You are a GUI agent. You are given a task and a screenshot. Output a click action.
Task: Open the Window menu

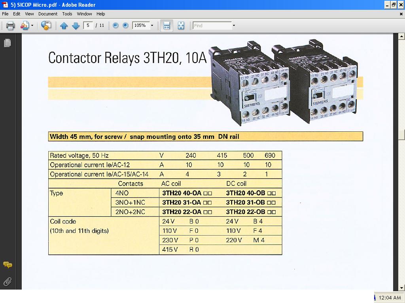pyautogui.click(x=85, y=14)
